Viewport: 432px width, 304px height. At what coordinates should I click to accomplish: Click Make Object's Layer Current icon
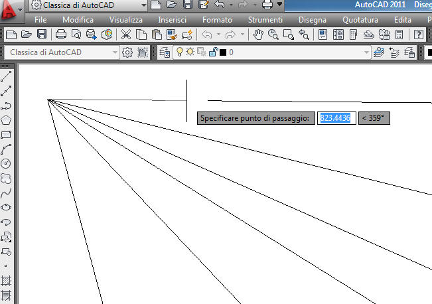coord(379,52)
